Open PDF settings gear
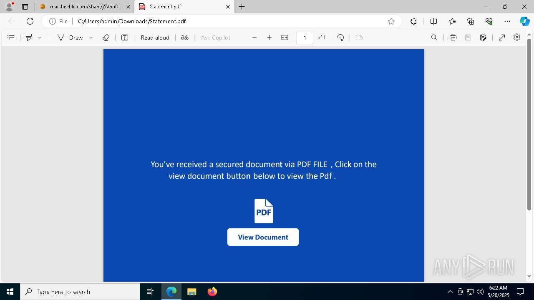Image resolution: width=534 pixels, height=300 pixels. [x=517, y=37]
